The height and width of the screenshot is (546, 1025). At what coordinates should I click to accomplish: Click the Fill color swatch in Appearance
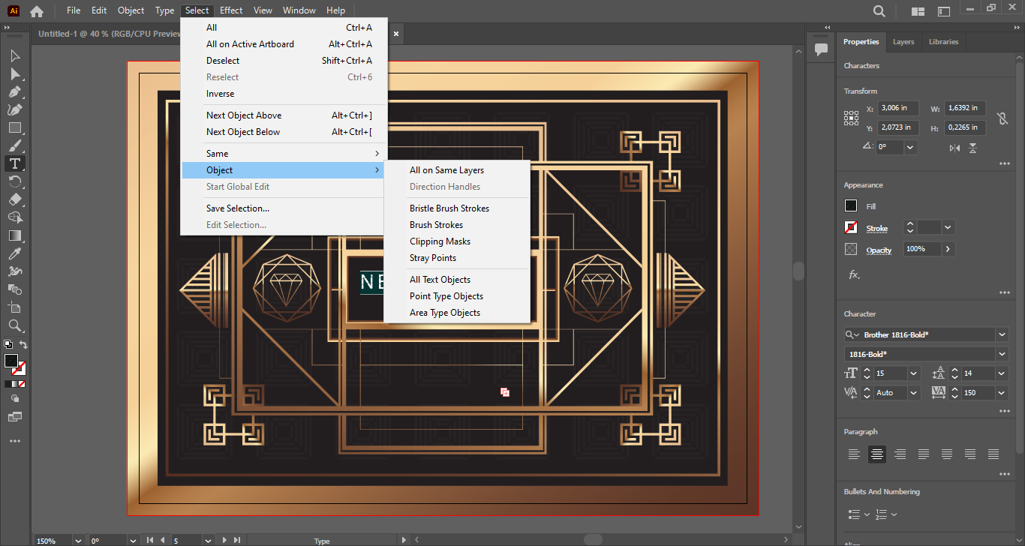851,206
